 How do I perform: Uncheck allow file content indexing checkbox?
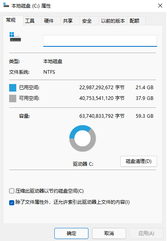[x=12, y=203]
